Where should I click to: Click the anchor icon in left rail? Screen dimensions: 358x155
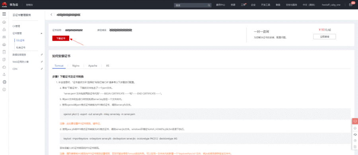click(x=4, y=74)
